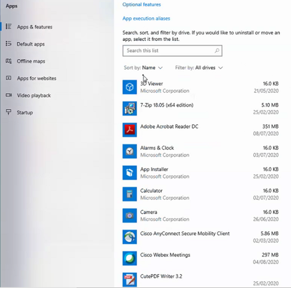Open the App execution aliases link
The height and width of the screenshot is (288, 291).
coord(146,18)
